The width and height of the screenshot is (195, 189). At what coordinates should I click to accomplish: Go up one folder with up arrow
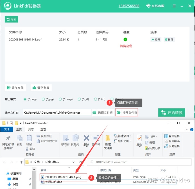[21, 162]
